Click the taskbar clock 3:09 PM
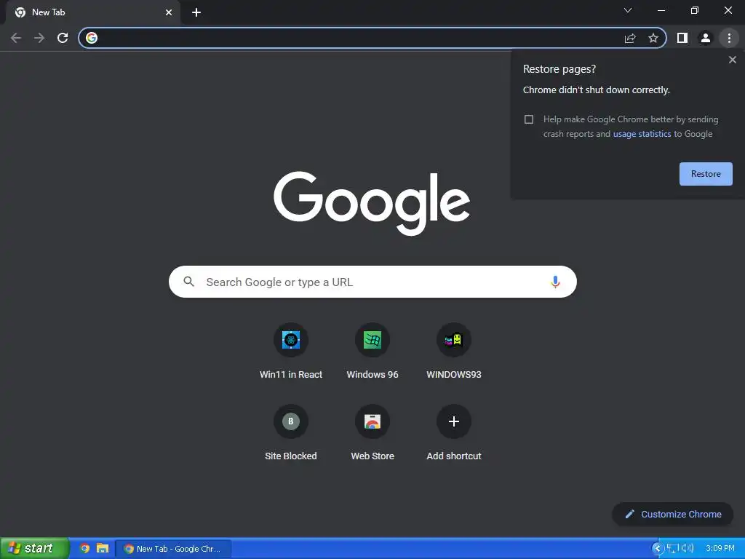 [720, 549]
